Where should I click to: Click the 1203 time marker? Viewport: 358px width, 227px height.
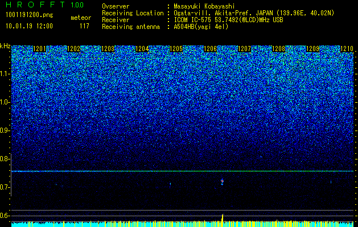click(x=108, y=49)
